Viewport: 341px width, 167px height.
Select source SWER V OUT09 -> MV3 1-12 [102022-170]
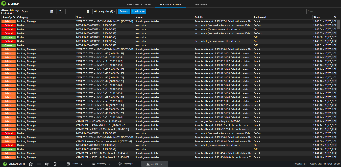pos(100,81)
